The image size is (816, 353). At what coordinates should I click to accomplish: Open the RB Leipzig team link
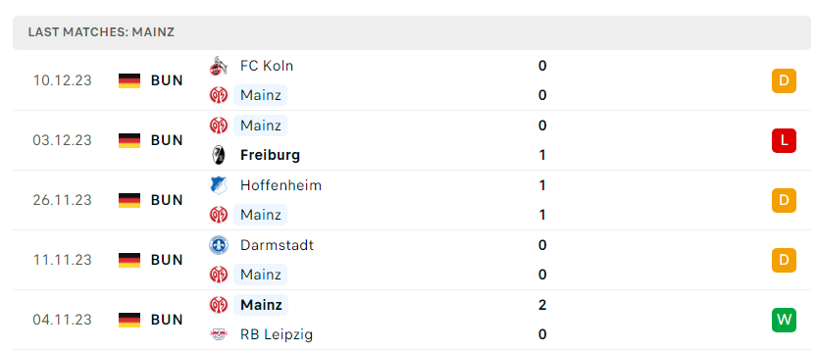tap(277, 334)
